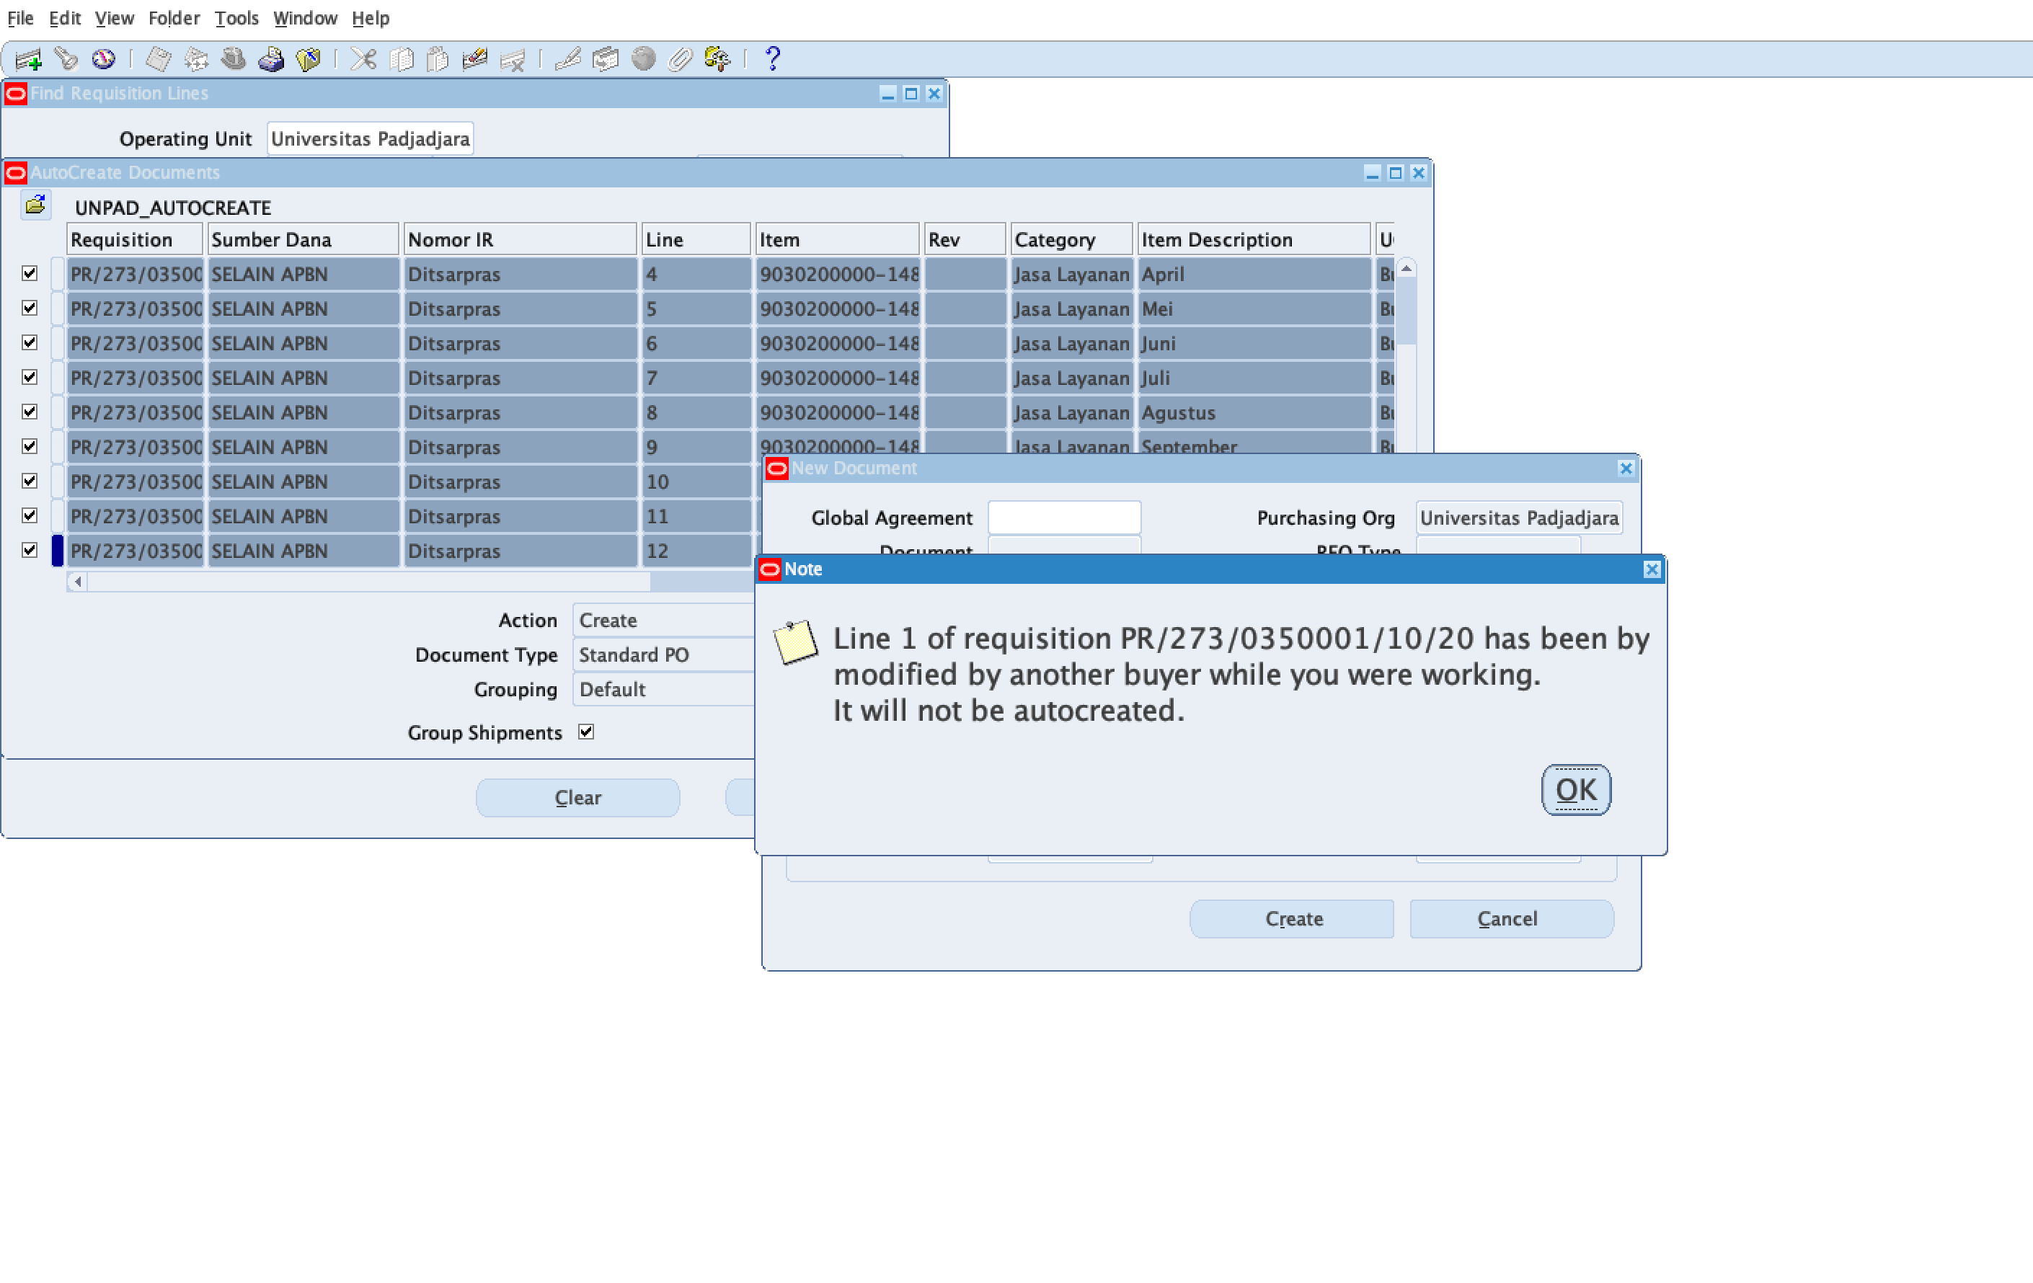
Task: Click the Operating Unit field
Action: [x=370, y=138]
